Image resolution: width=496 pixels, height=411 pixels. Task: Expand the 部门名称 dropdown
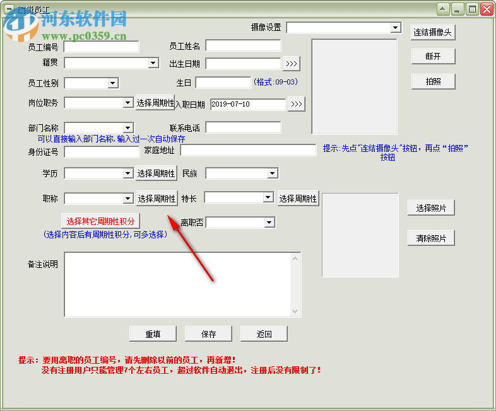point(128,127)
